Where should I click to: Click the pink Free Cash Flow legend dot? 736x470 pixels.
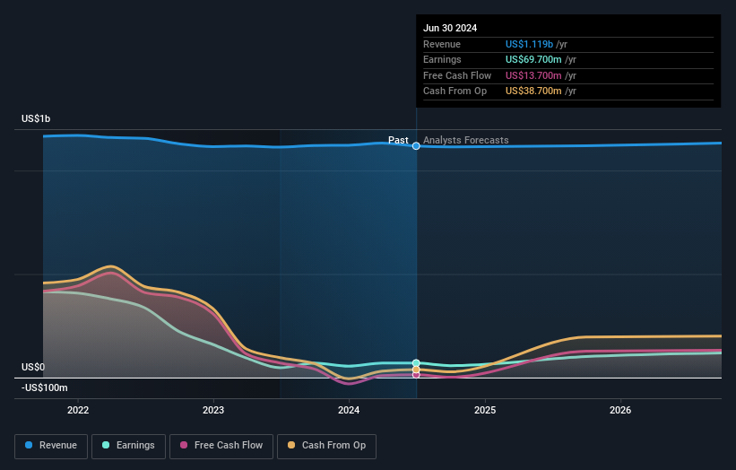(x=184, y=445)
